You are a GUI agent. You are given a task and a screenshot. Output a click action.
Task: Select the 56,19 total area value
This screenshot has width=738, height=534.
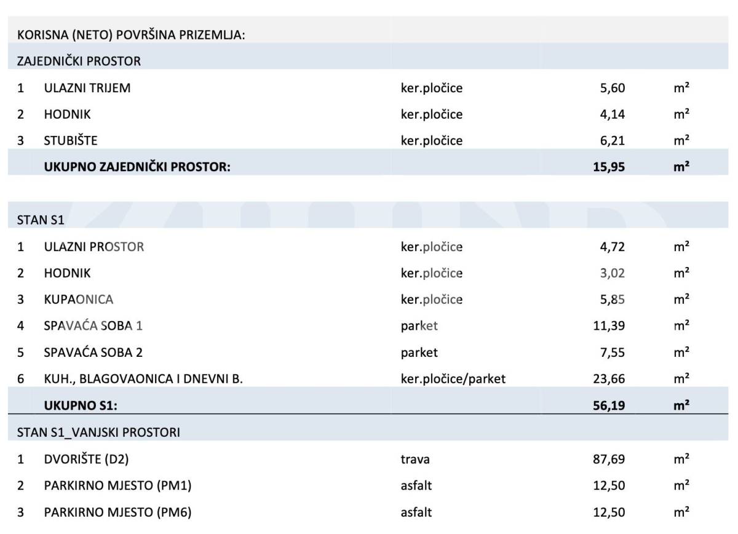tap(609, 405)
